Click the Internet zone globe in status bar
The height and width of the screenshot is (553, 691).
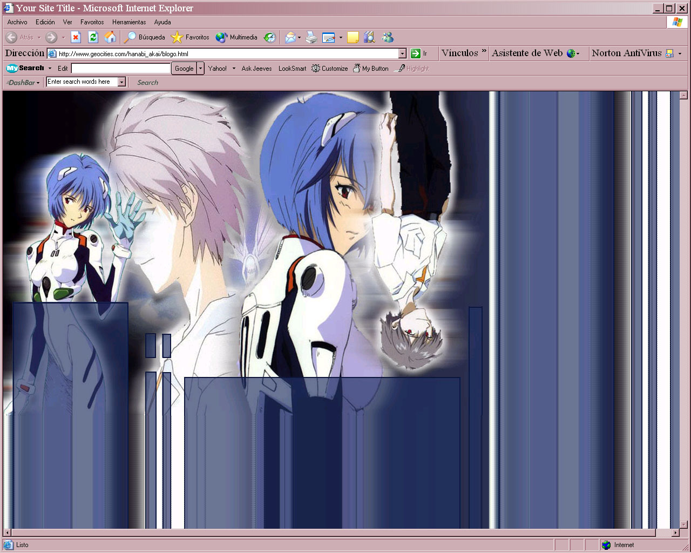[606, 545]
